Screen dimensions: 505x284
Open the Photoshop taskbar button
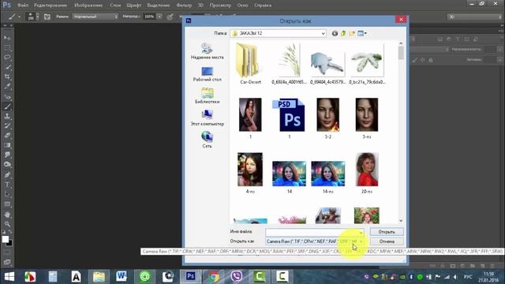point(190,277)
